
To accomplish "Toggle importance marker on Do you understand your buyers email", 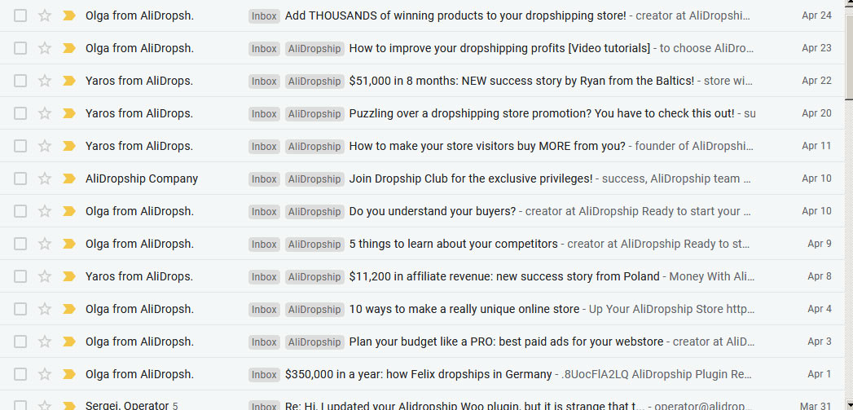I will (x=69, y=211).
